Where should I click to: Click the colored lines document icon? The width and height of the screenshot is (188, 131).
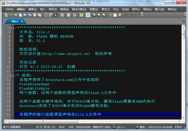click(62, 15)
